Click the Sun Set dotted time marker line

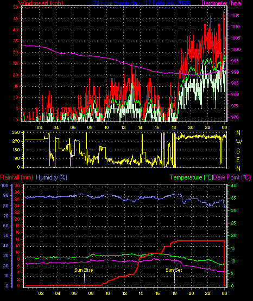[x=174, y=280]
